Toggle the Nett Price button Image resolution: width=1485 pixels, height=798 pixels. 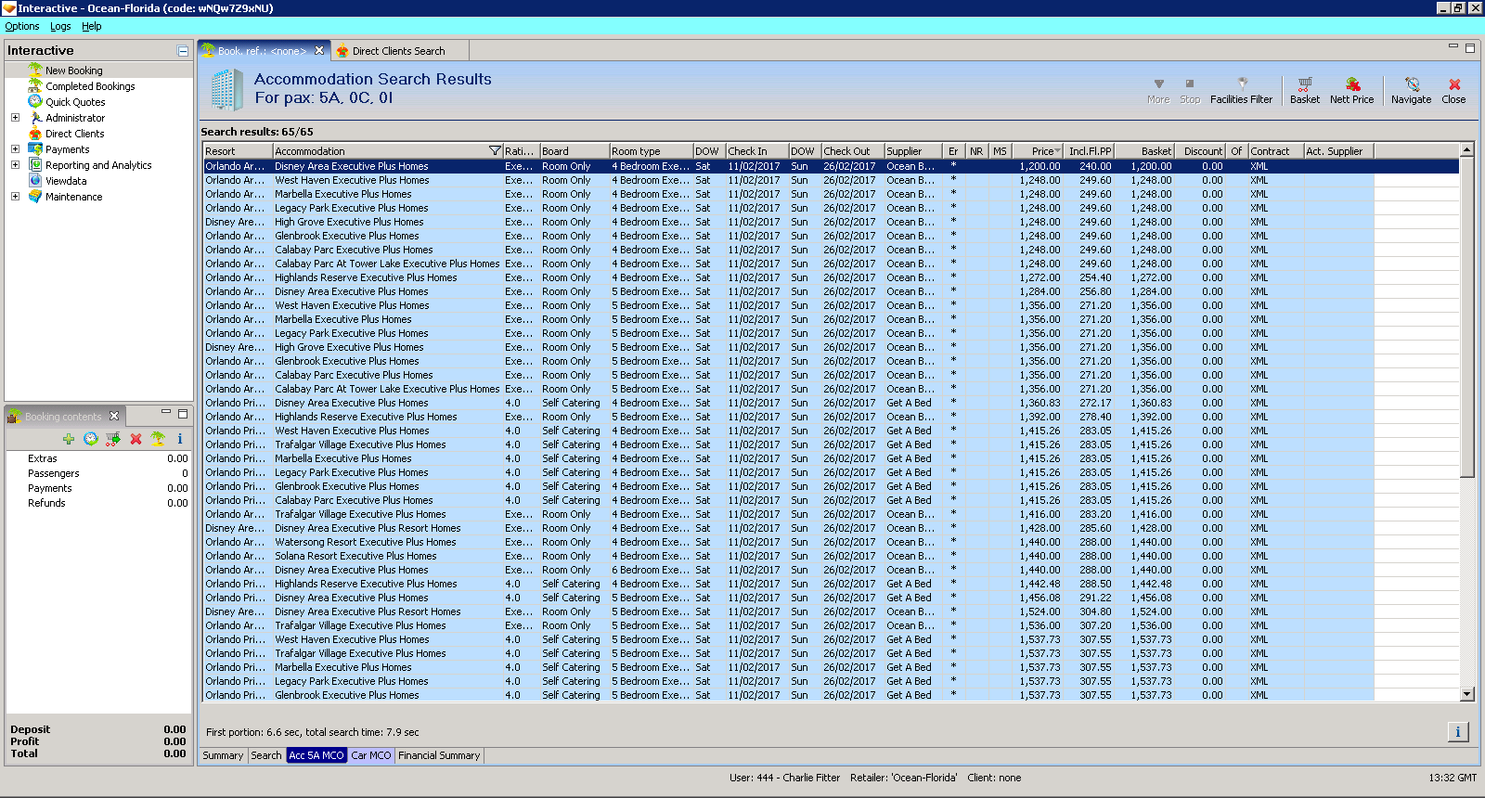[1351, 90]
